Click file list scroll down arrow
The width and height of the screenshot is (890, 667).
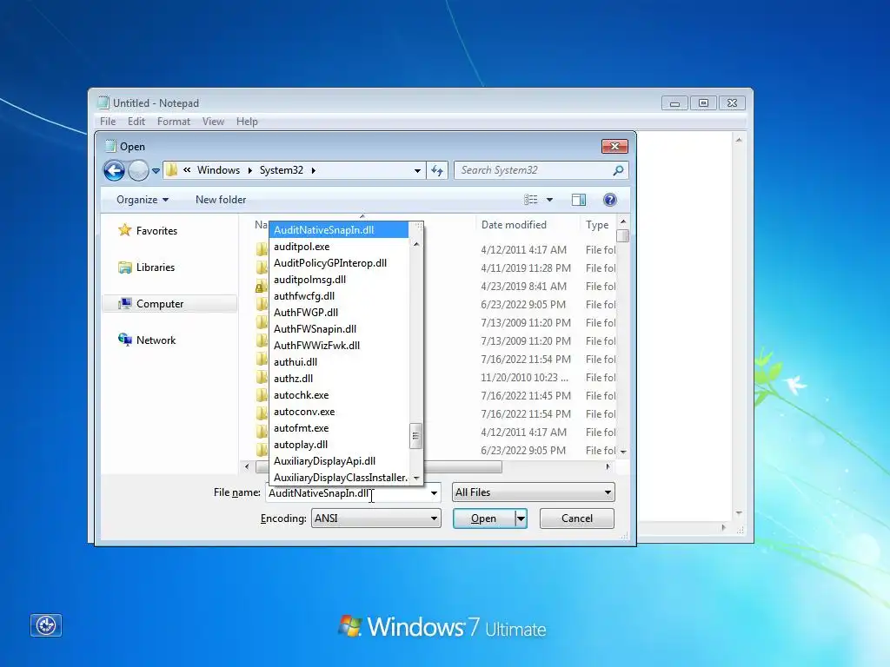(x=623, y=452)
